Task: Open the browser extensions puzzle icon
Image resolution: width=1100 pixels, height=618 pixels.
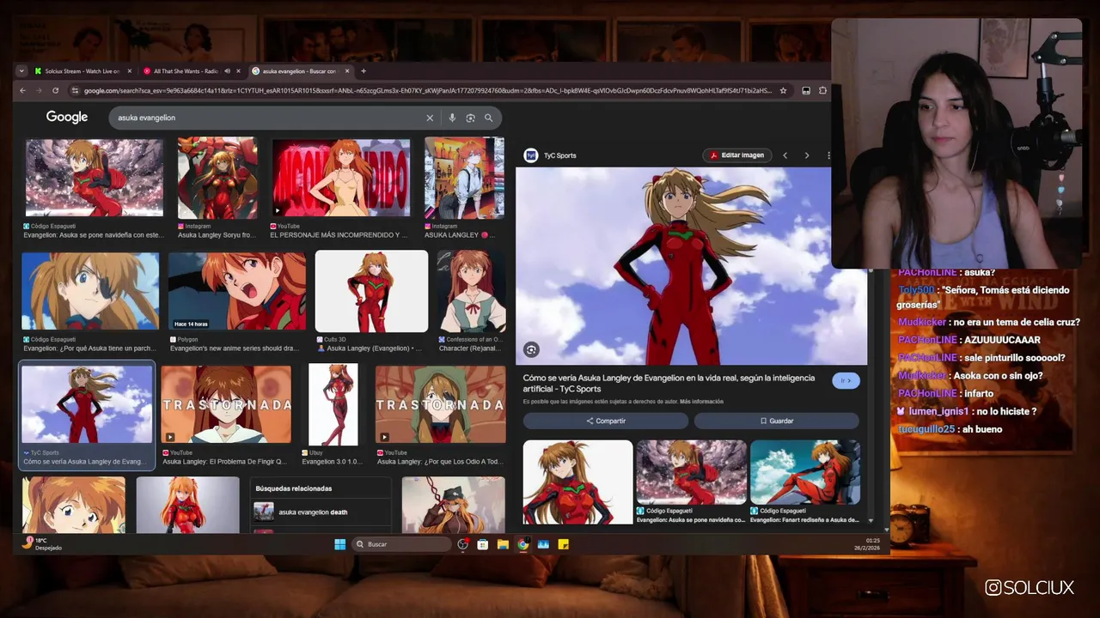Action: pyautogui.click(x=822, y=90)
